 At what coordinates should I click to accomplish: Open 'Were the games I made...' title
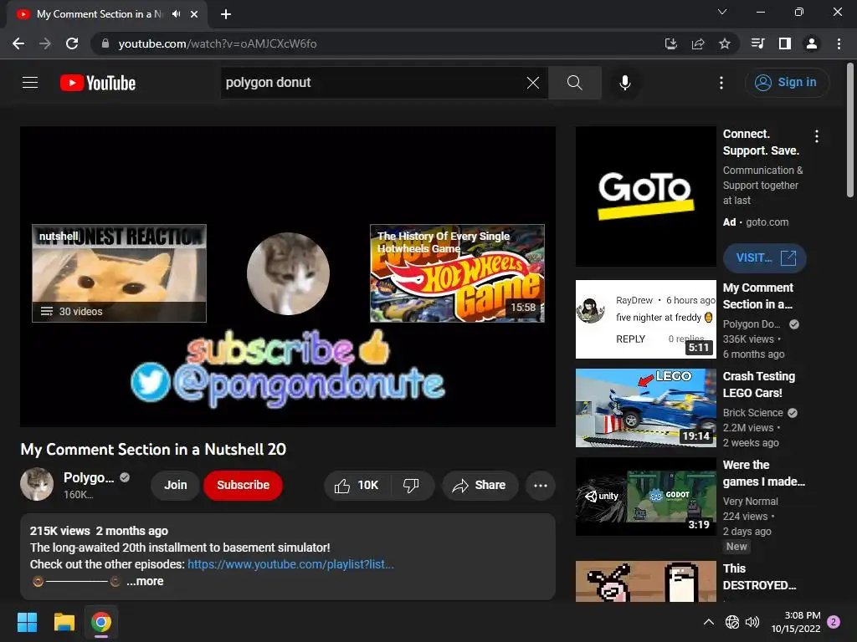point(763,473)
